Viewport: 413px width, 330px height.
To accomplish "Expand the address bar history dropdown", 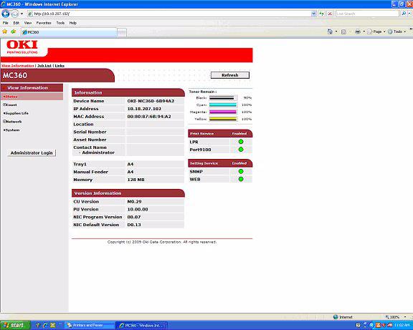I will point(313,14).
